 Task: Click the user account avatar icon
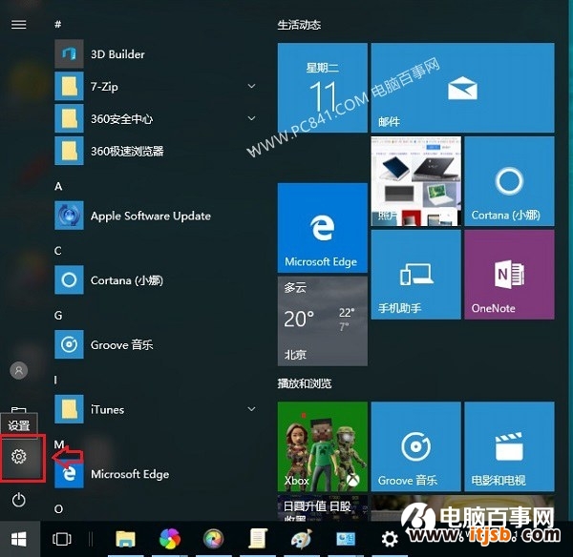(18, 370)
